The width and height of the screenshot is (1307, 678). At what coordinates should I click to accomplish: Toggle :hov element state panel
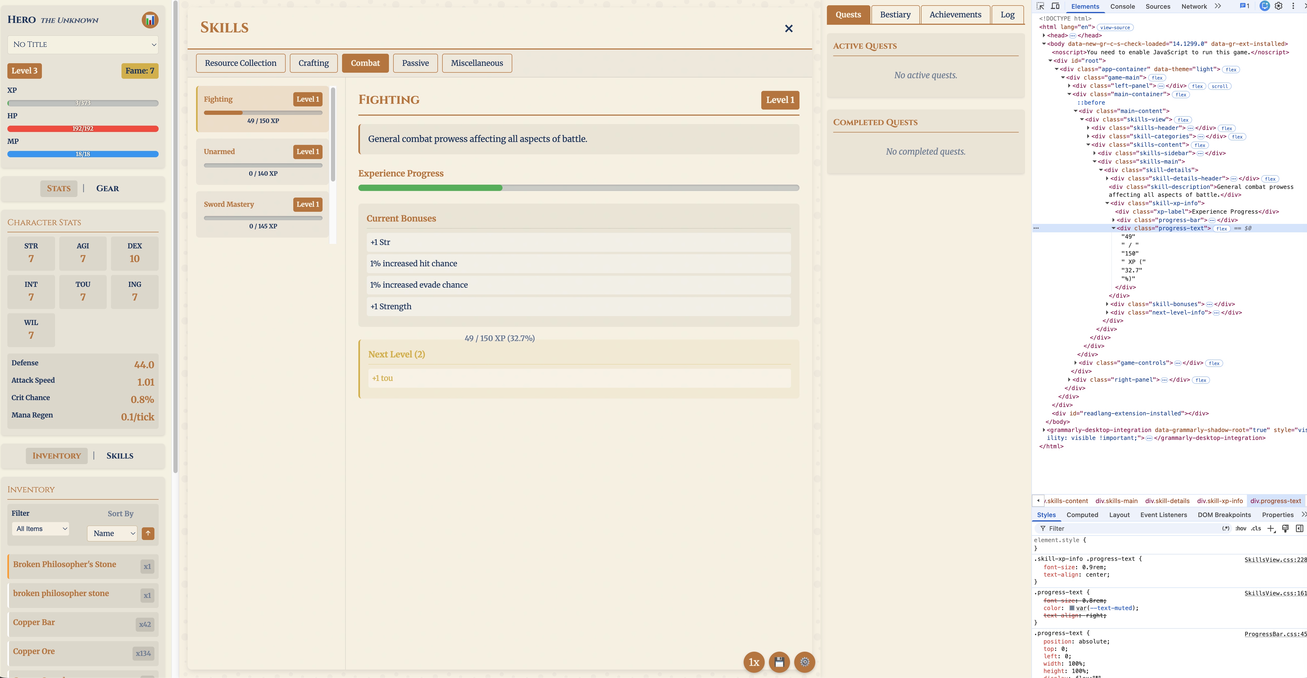click(1241, 528)
